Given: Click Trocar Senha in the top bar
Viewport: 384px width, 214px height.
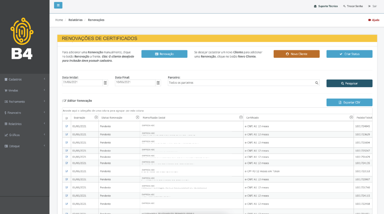Looking at the screenshot, I should tap(353, 6).
